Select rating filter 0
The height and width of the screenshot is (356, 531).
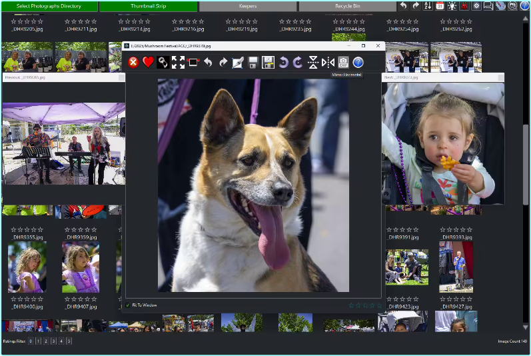(x=31, y=341)
